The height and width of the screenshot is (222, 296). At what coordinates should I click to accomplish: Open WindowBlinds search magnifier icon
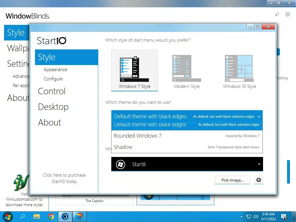click(x=277, y=14)
